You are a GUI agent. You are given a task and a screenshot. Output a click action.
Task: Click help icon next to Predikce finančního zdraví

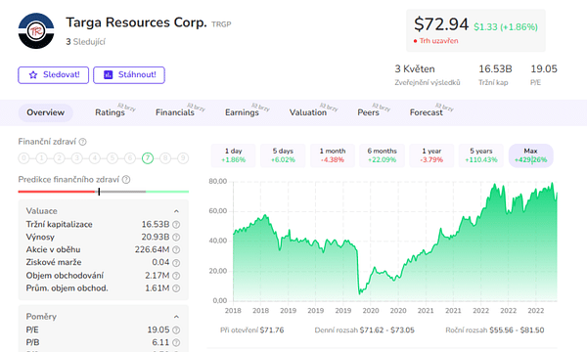coord(126,180)
